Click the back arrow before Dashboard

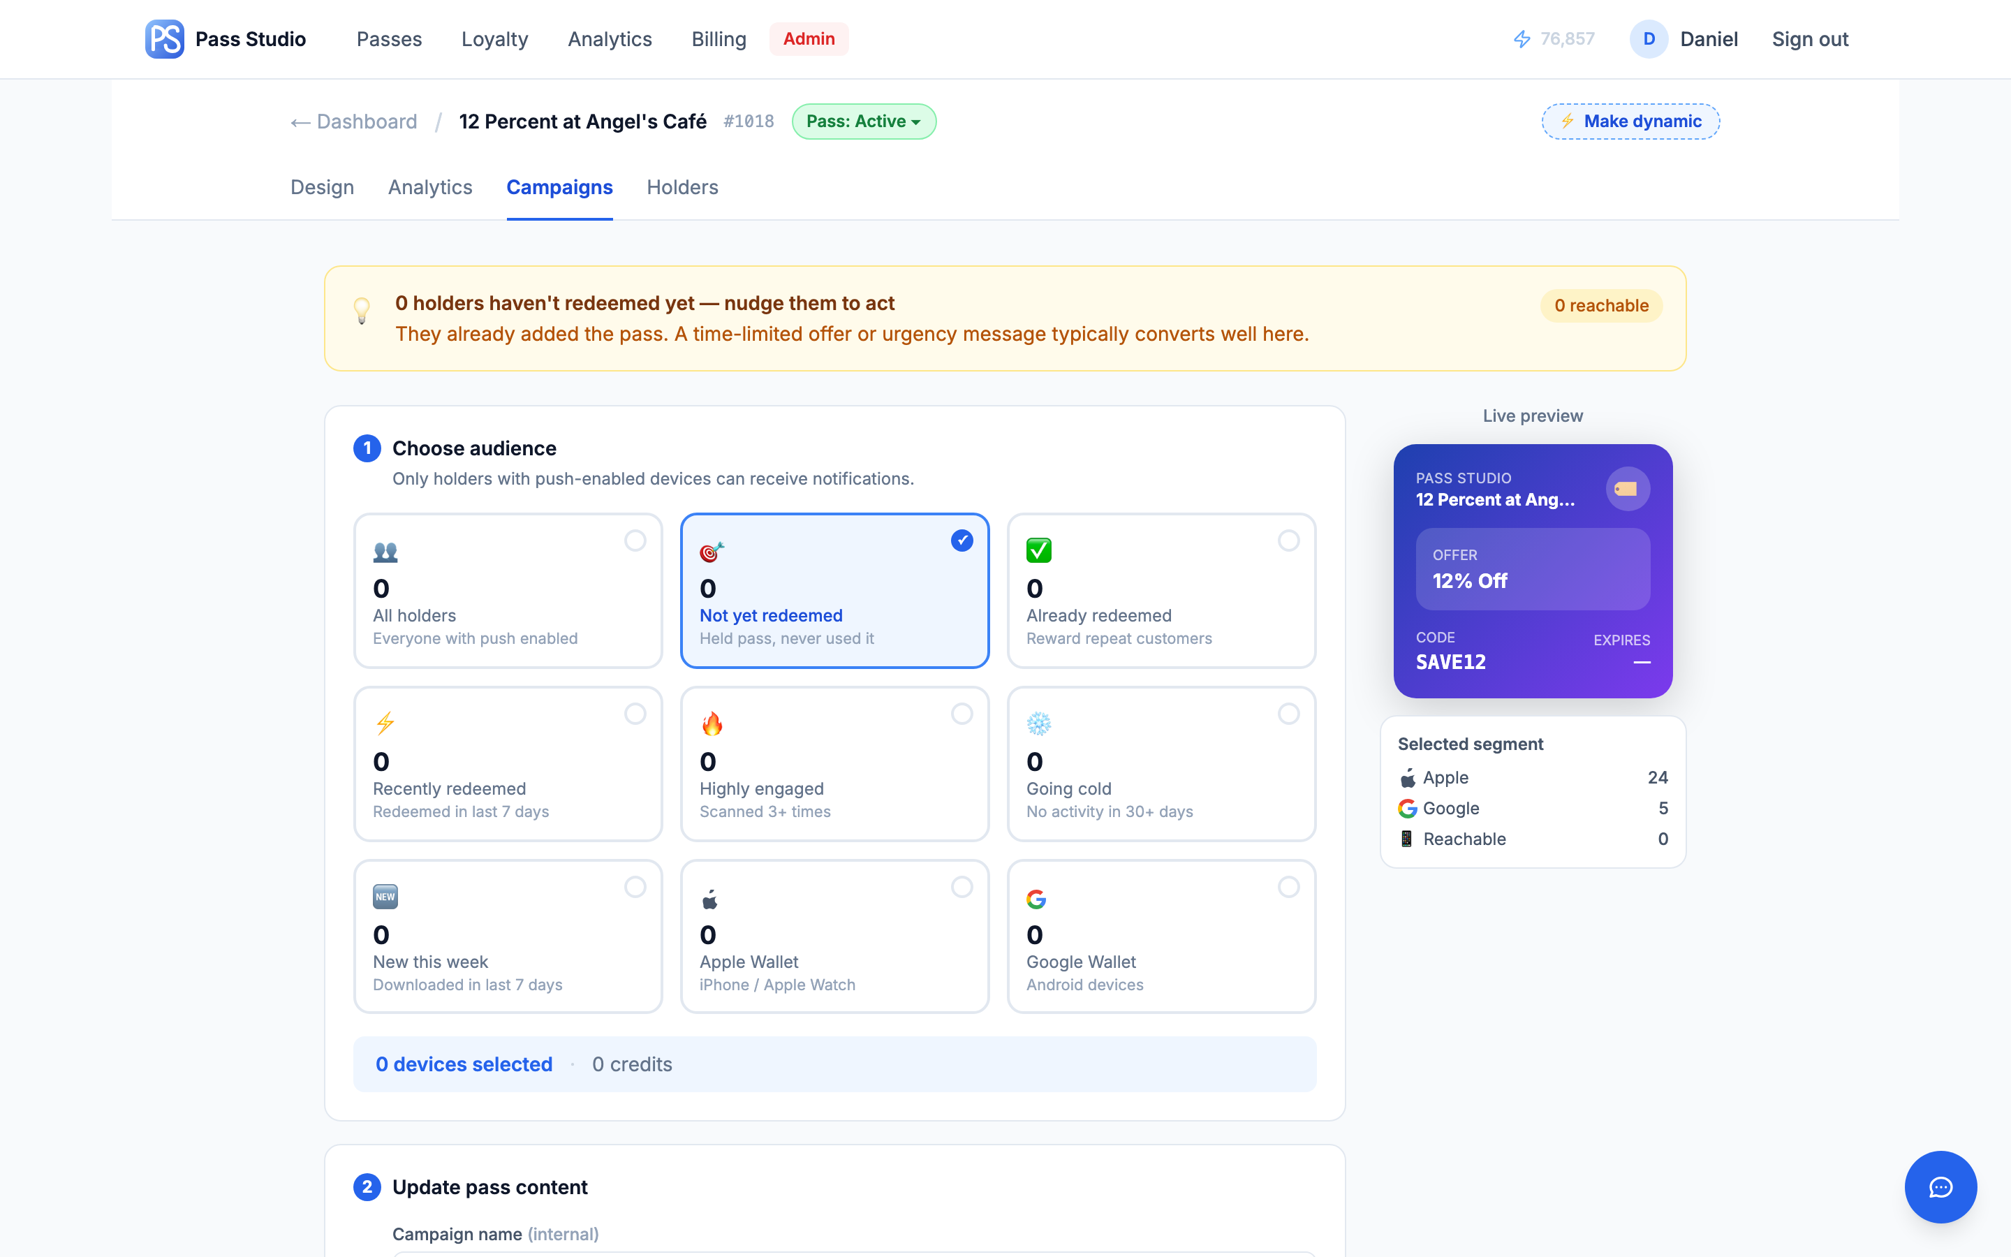(x=300, y=122)
